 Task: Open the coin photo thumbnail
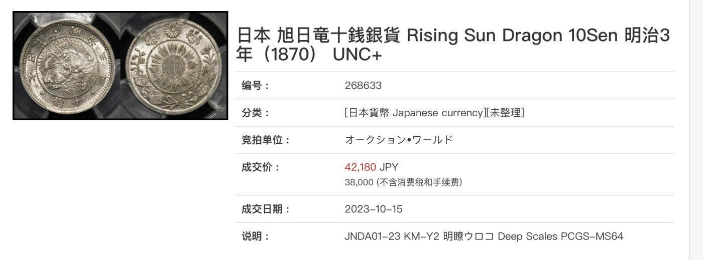(120, 66)
